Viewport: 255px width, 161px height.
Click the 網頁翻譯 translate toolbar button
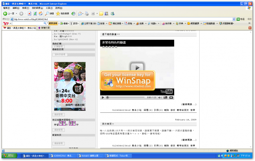pos(193,24)
